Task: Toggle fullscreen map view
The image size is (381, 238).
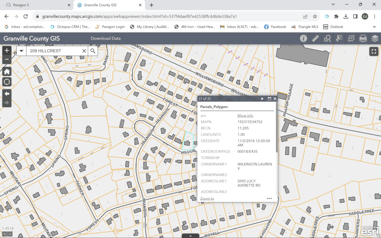Action: tap(374, 51)
